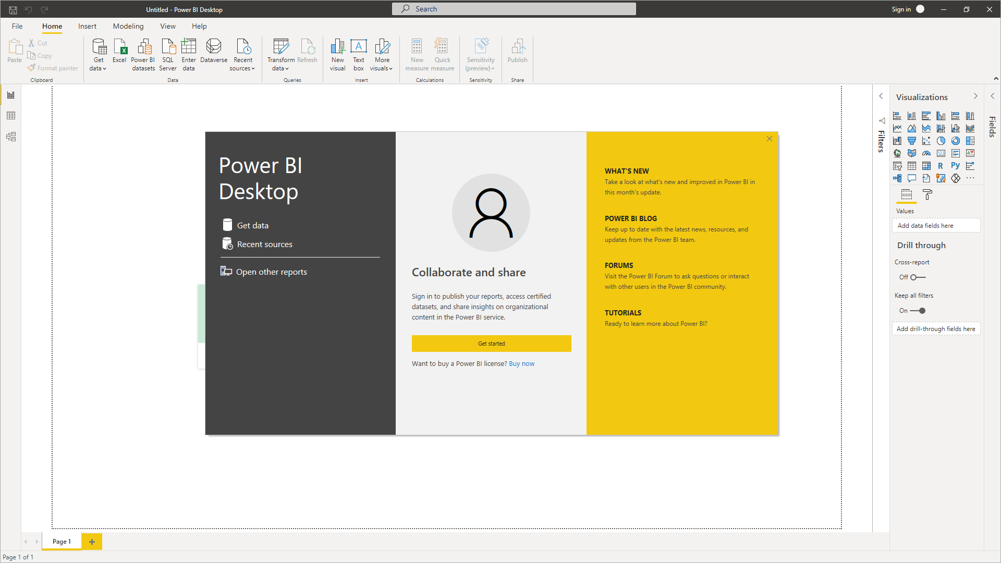The width and height of the screenshot is (1001, 563).
Task: Toggle Keep all filters switch
Action: tap(918, 311)
